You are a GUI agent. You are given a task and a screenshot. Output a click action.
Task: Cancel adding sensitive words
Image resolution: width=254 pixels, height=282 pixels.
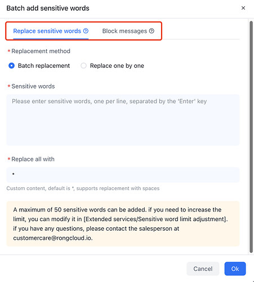(x=203, y=268)
